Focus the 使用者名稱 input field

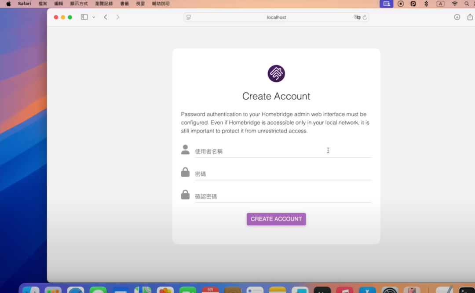tap(283, 152)
